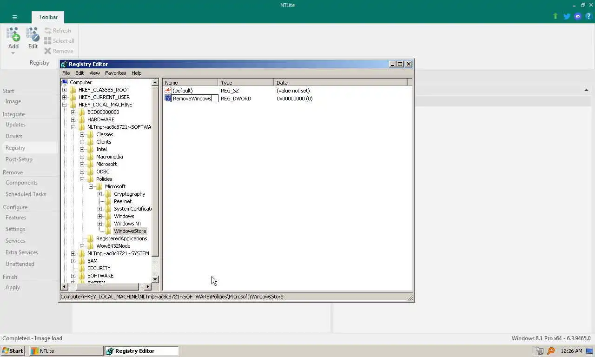Open Apply in NTLite sidebar
The image size is (595, 357).
point(13,287)
